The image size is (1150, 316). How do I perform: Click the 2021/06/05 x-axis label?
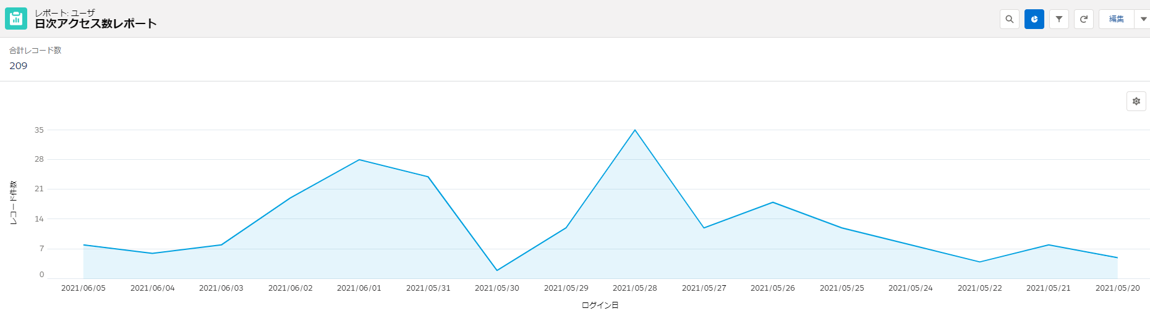83,288
